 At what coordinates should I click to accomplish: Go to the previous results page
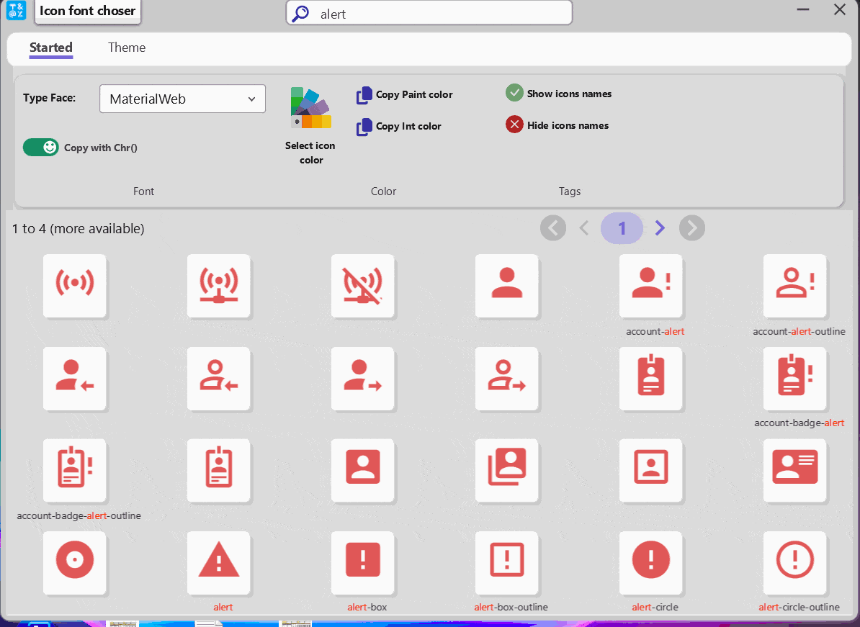[584, 228]
